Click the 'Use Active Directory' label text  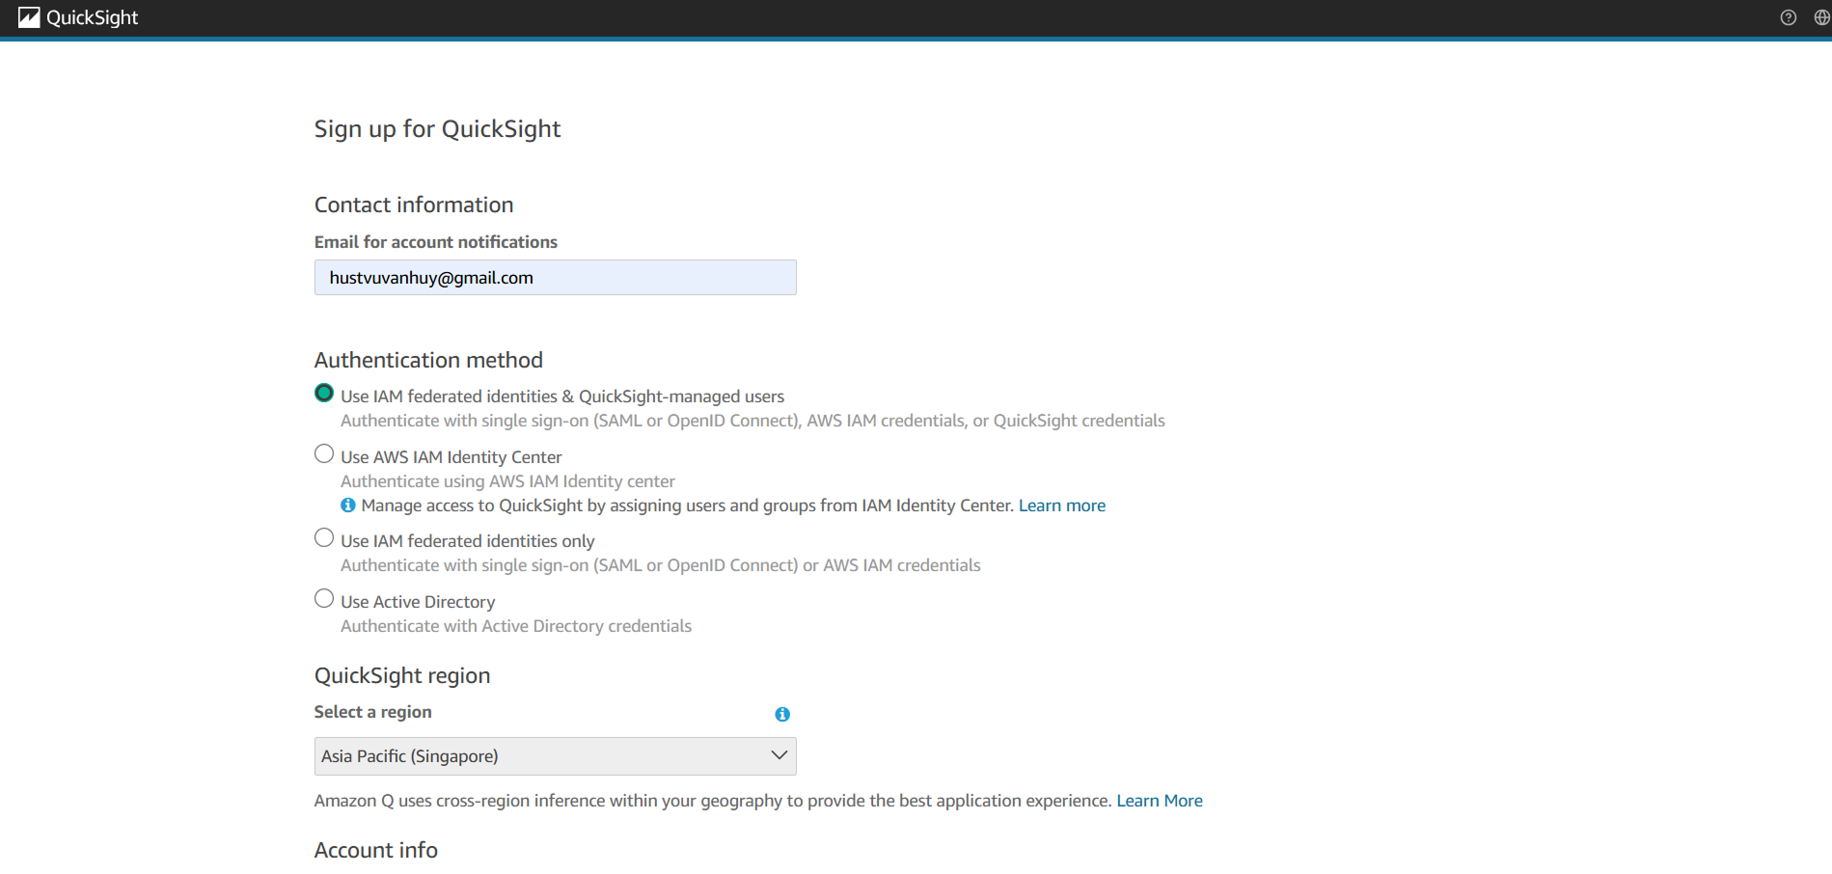pos(418,602)
